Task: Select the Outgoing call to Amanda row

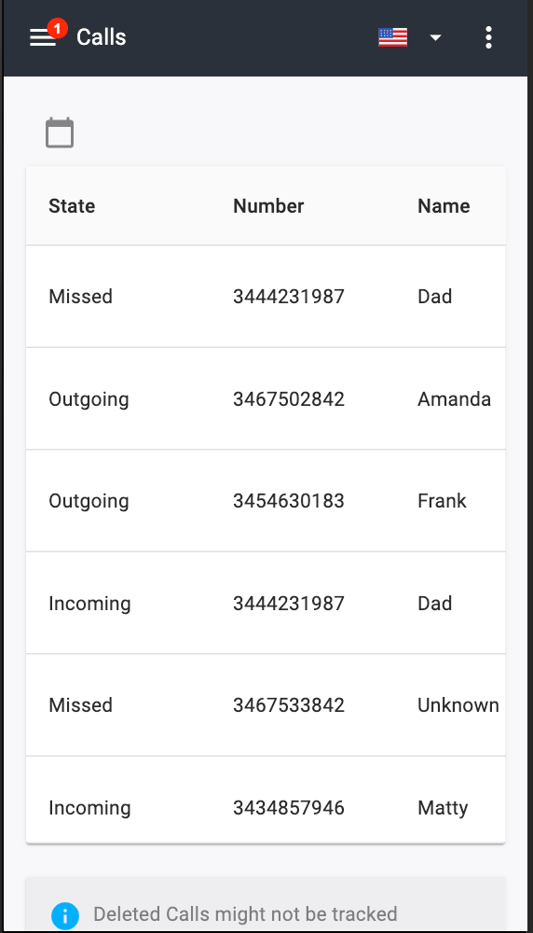Action: click(266, 398)
